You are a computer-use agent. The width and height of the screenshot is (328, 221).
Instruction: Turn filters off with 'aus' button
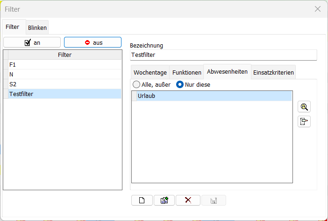[93, 42]
